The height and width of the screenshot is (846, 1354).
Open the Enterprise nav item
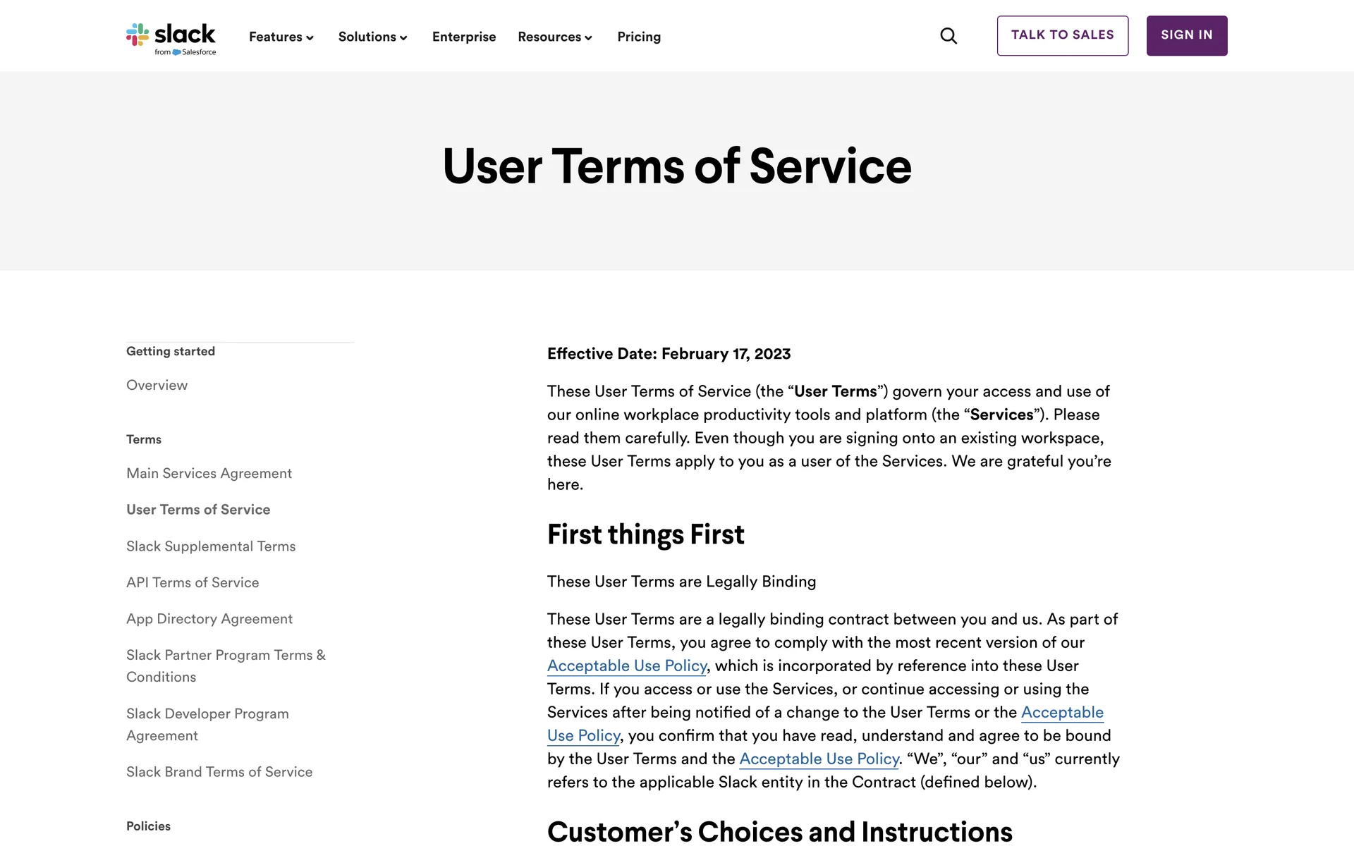point(464,37)
